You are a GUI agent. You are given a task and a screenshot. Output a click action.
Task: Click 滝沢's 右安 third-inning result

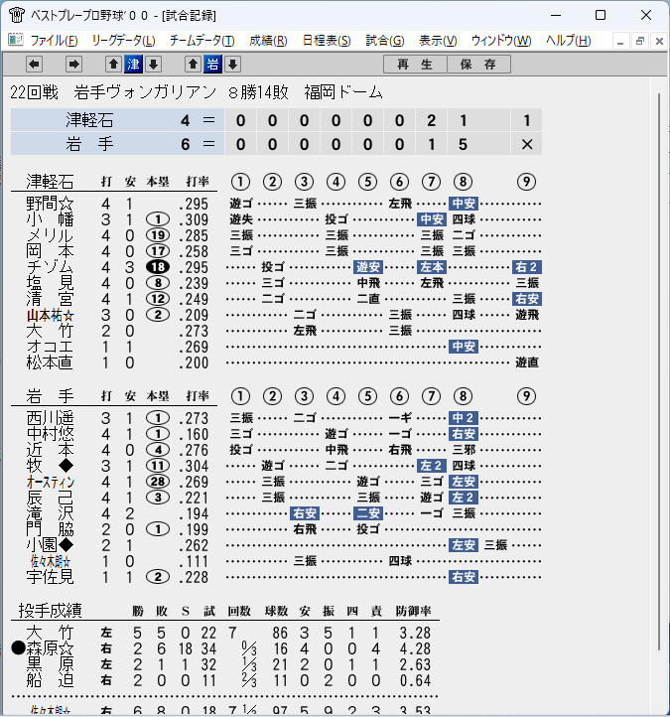coord(305,513)
